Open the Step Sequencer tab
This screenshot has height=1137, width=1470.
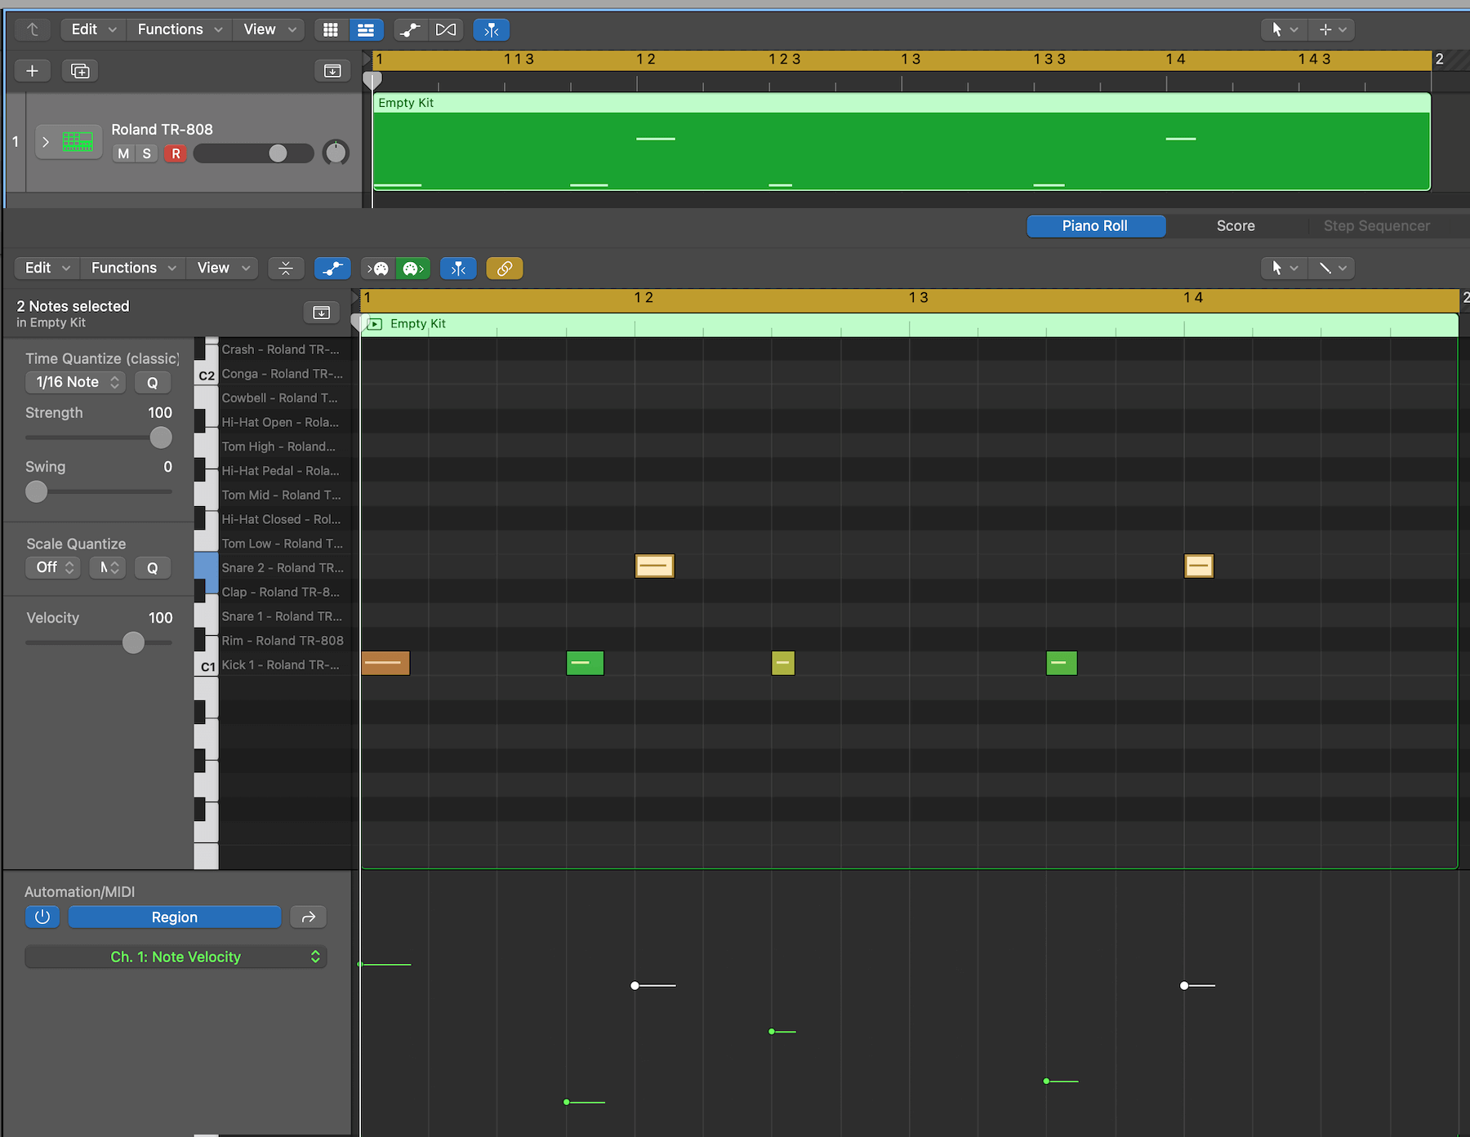[x=1377, y=226]
